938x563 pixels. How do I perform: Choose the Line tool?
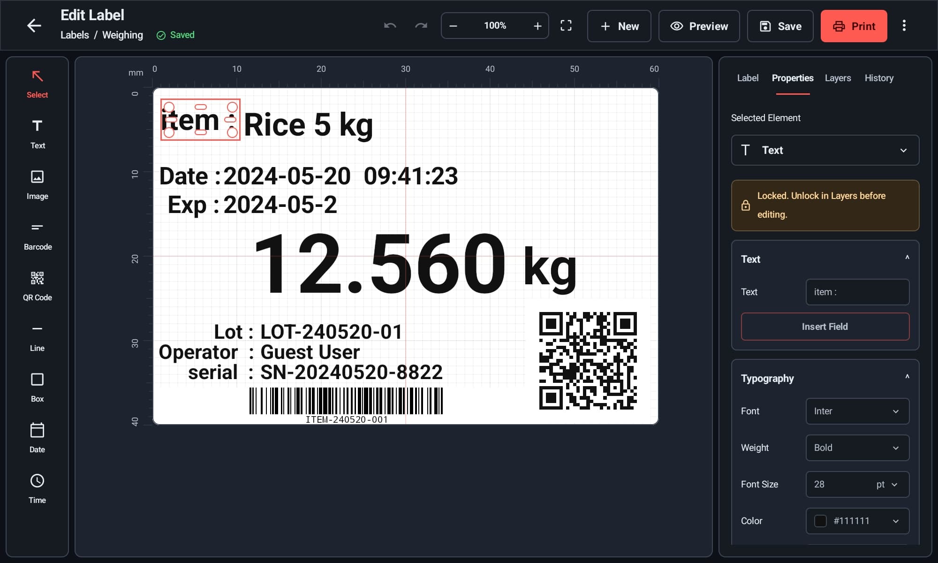[38, 337]
